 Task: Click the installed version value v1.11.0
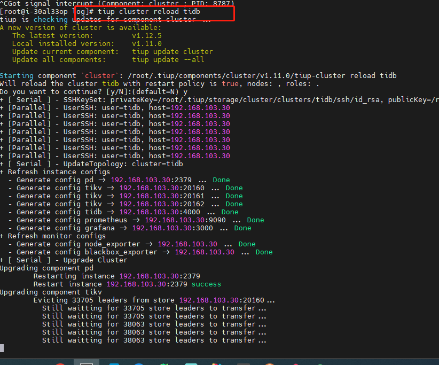147,44
